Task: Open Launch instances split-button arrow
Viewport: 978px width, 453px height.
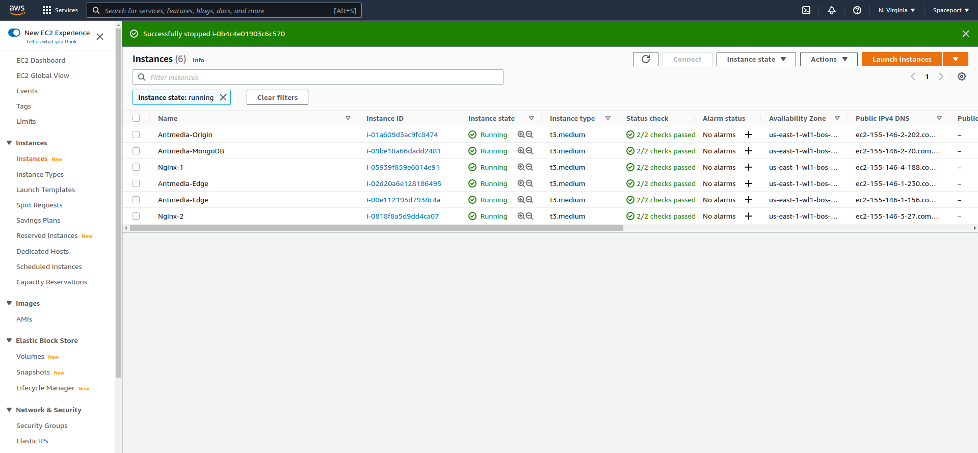Action: tap(956, 59)
